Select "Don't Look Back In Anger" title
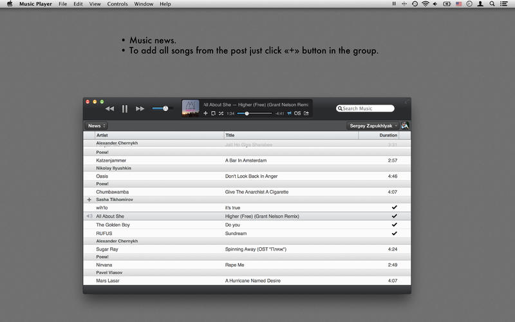The height and width of the screenshot is (322, 515). pyautogui.click(x=251, y=176)
